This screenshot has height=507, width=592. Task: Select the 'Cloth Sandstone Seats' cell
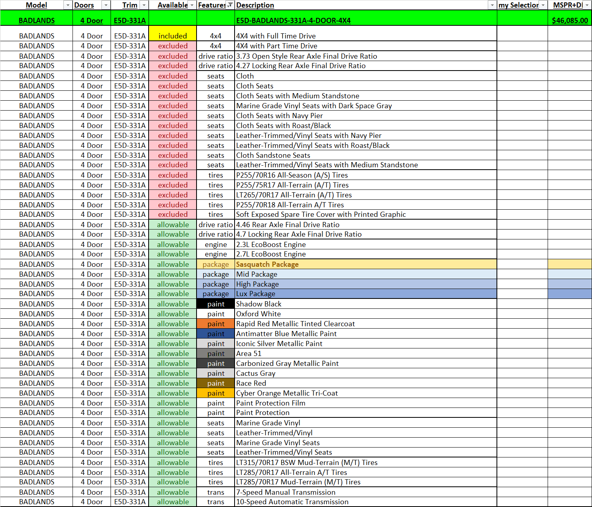(x=366, y=155)
